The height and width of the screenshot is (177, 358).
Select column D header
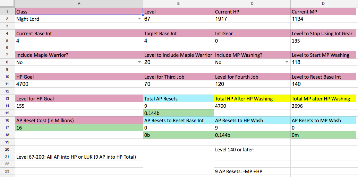(x=323, y=4)
